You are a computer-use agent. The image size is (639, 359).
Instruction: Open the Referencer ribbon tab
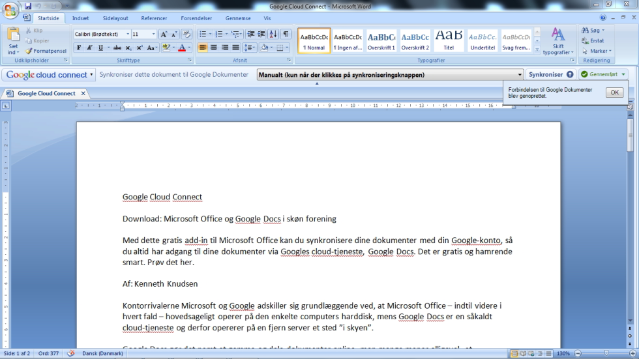pos(154,18)
